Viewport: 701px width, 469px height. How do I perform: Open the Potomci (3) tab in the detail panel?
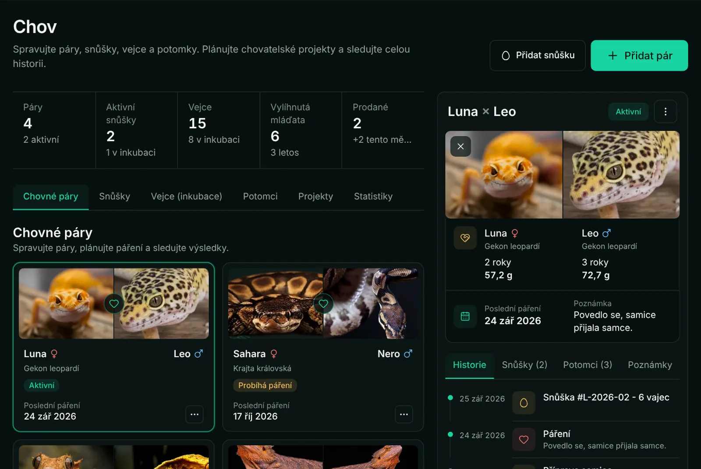(588, 365)
